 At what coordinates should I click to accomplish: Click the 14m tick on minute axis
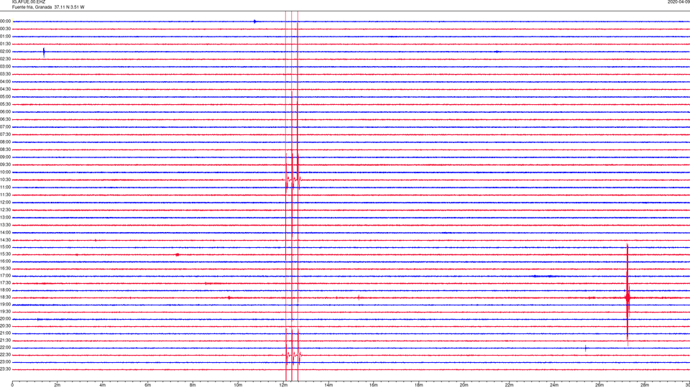pos(328,385)
